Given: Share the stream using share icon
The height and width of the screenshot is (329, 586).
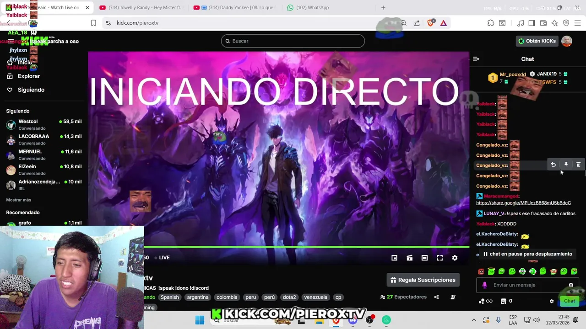Looking at the screenshot, I should [x=436, y=297].
